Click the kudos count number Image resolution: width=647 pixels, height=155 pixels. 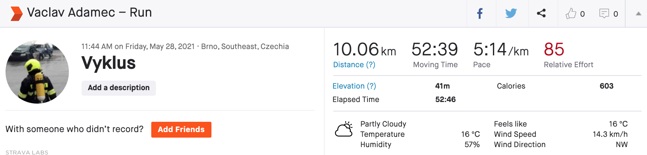click(582, 14)
